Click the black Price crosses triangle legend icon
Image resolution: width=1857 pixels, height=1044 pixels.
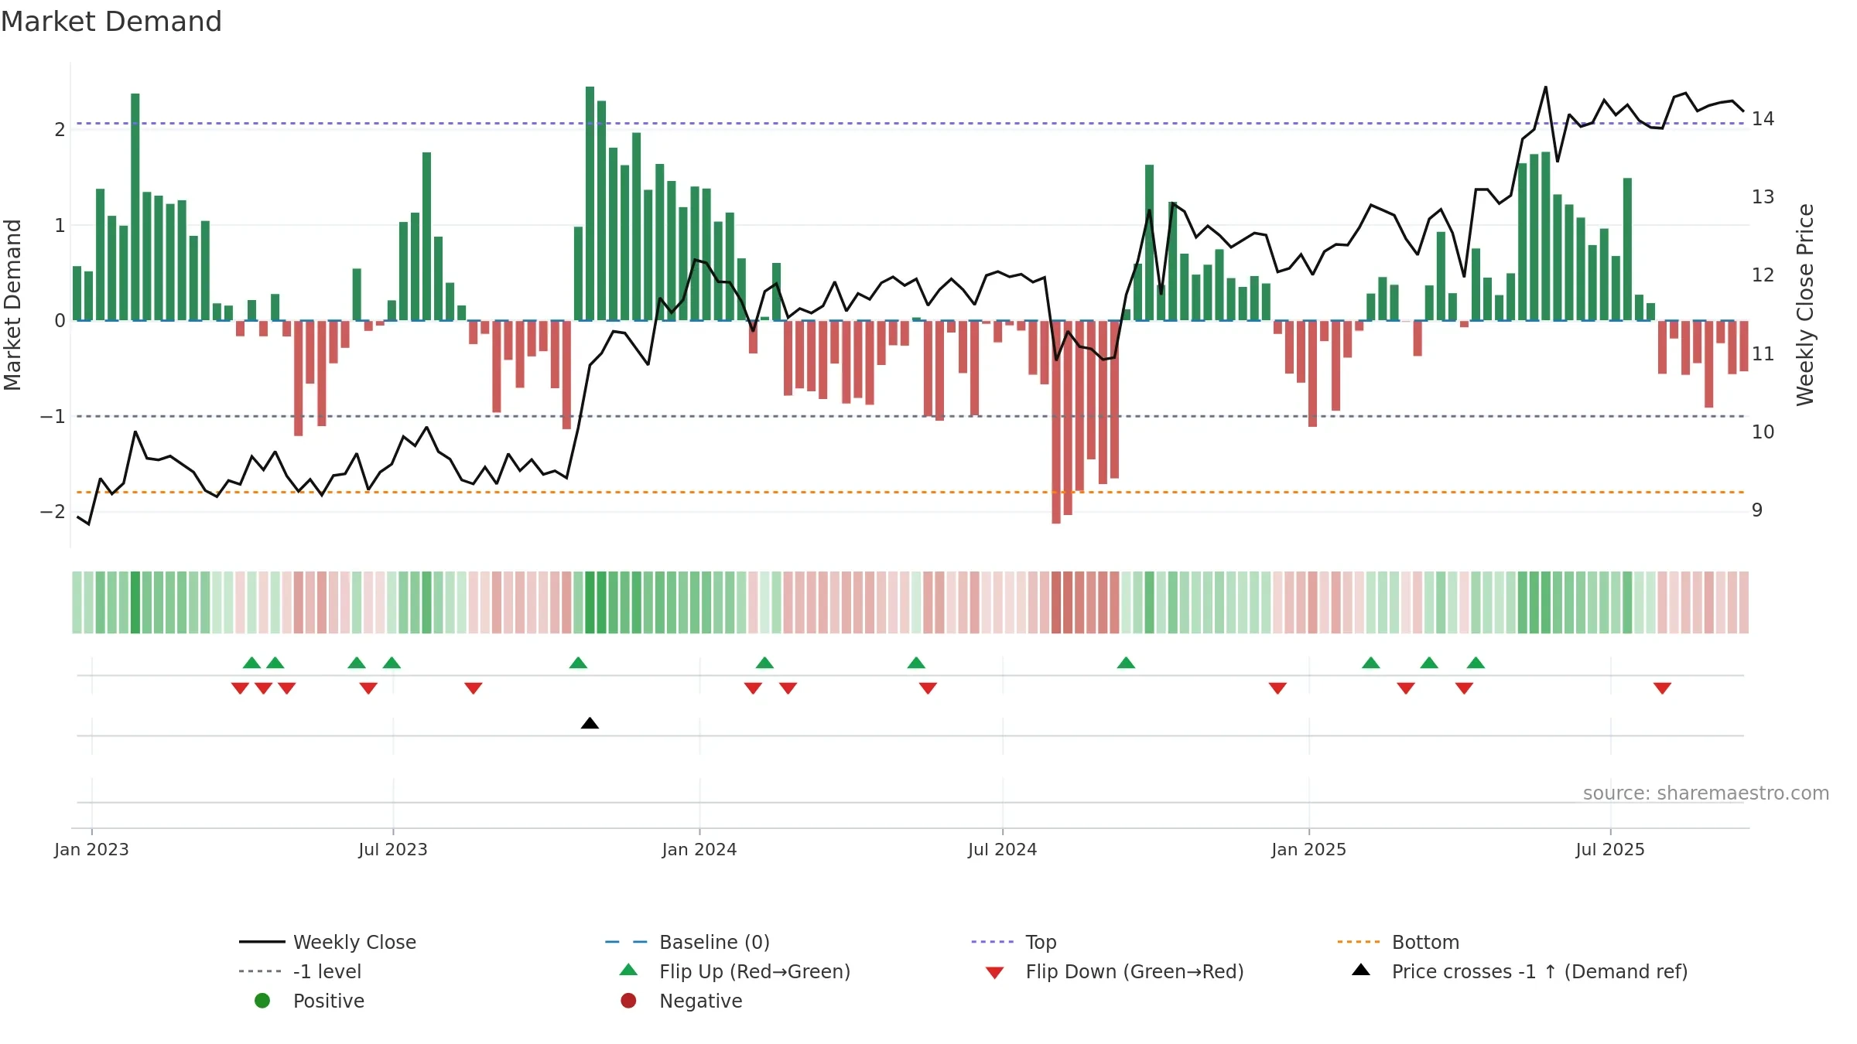(1360, 970)
